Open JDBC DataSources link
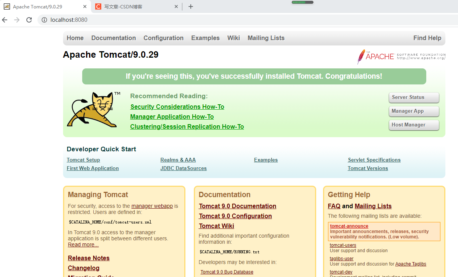 184,168
